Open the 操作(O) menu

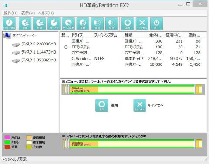click(10, 13)
